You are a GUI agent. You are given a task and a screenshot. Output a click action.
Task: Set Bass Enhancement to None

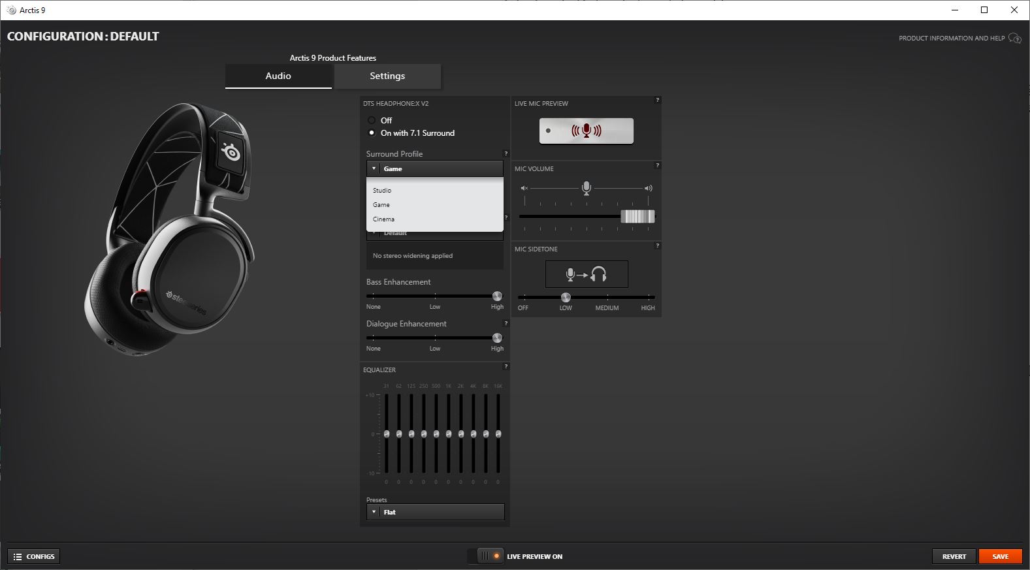pos(373,296)
